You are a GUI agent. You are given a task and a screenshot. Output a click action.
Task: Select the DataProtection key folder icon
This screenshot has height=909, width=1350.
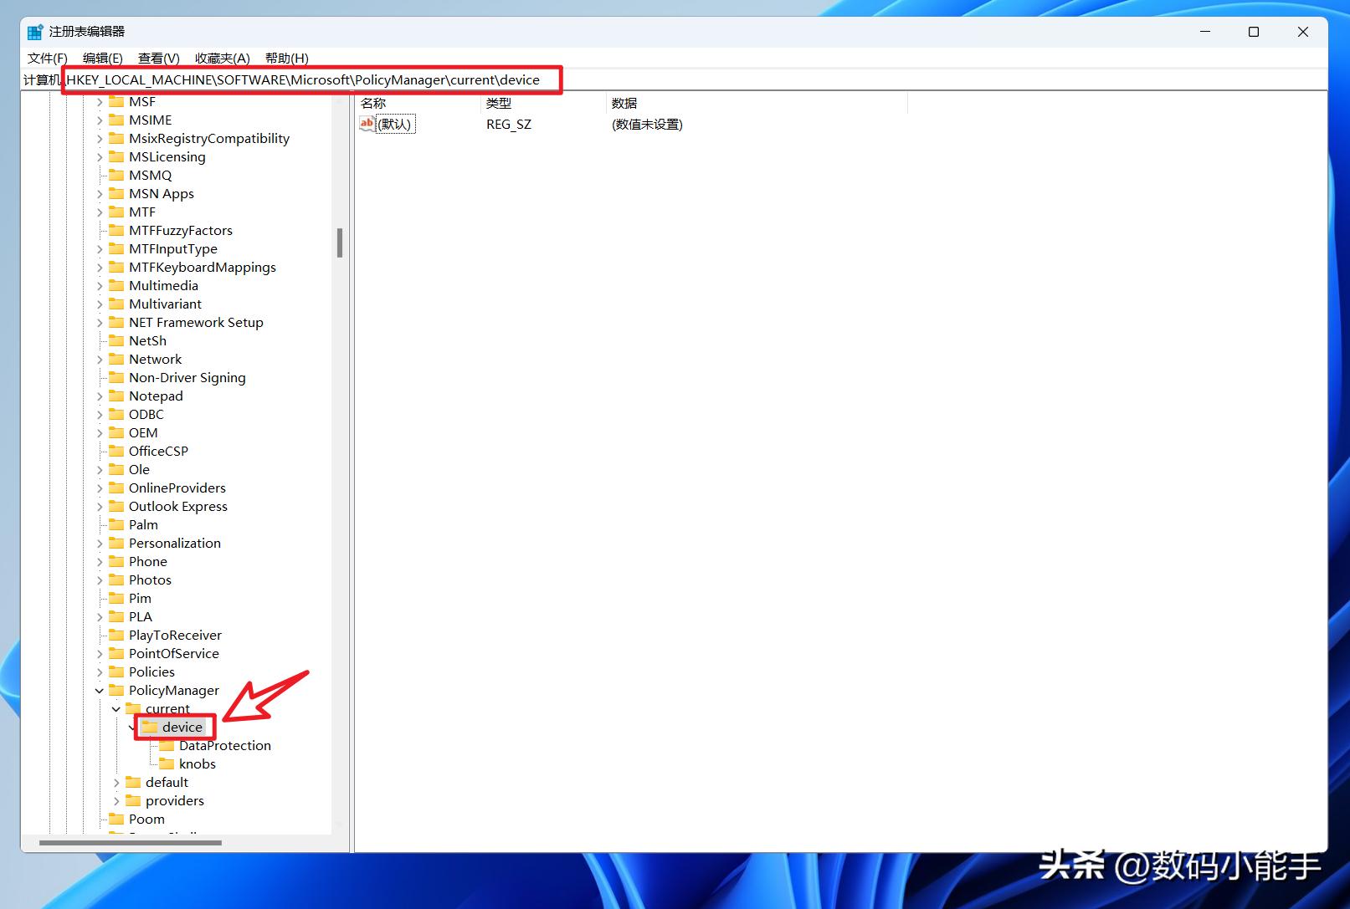click(x=167, y=745)
